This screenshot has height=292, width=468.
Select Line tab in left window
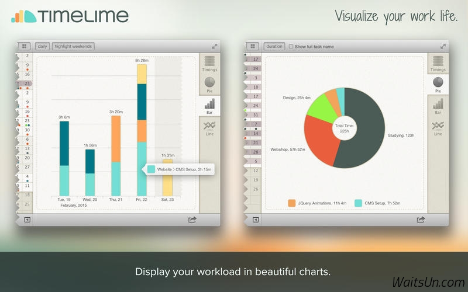pyautogui.click(x=209, y=128)
